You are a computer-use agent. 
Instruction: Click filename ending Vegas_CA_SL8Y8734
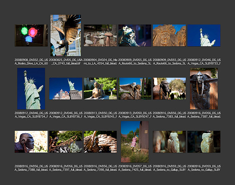pyautogui.click(x=31, y=115)
